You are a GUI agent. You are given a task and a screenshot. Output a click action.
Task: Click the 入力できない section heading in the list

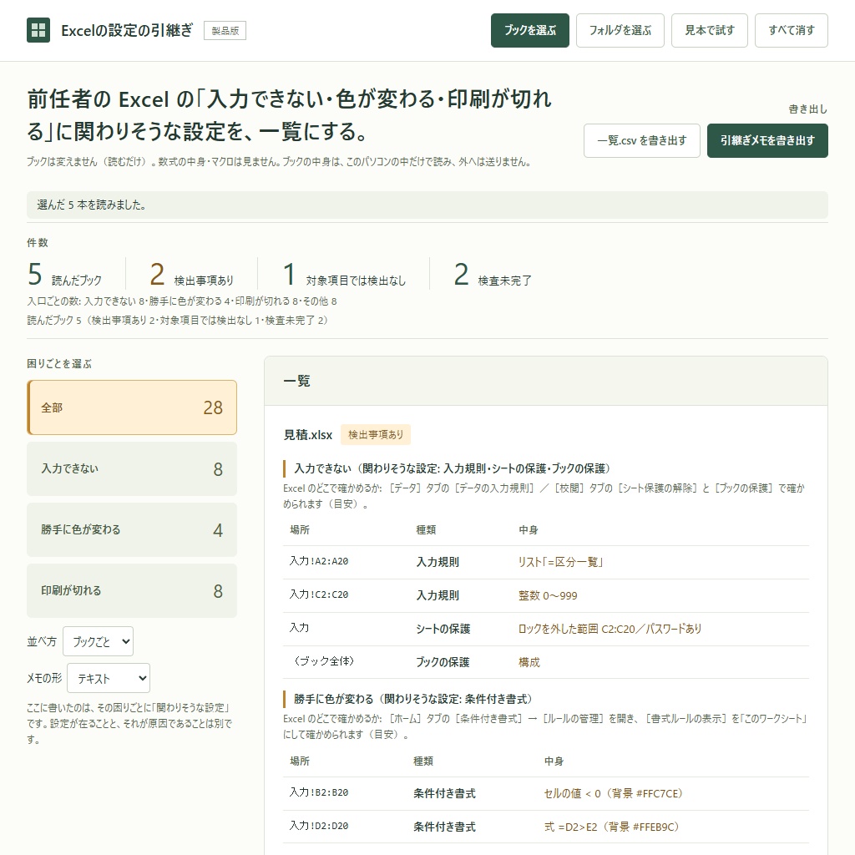tap(452, 468)
